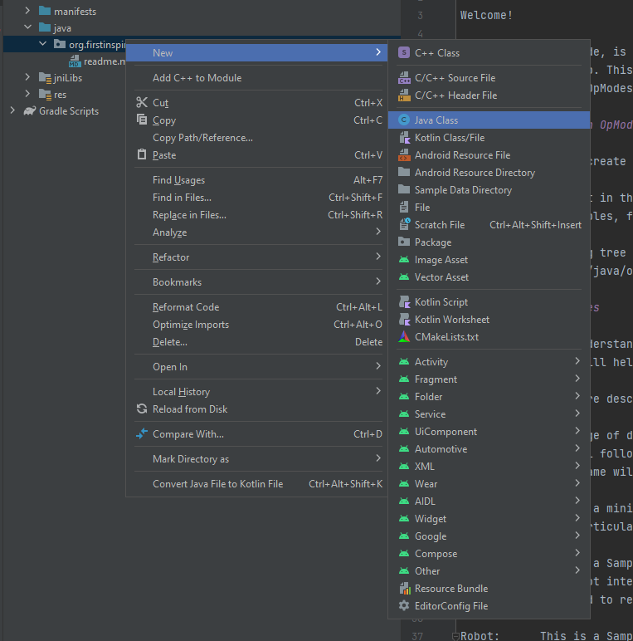Select Find in Files

pos(256,198)
